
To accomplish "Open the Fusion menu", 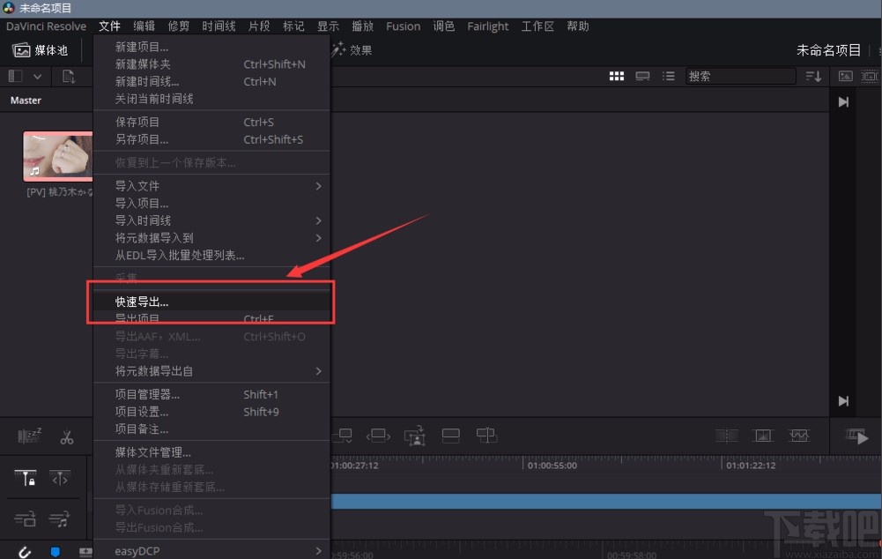I will [x=404, y=26].
